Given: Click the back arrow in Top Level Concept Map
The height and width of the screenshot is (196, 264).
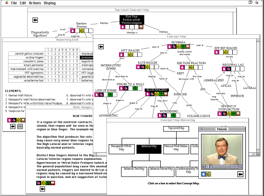Looking at the screenshot, I should click(35, 20).
